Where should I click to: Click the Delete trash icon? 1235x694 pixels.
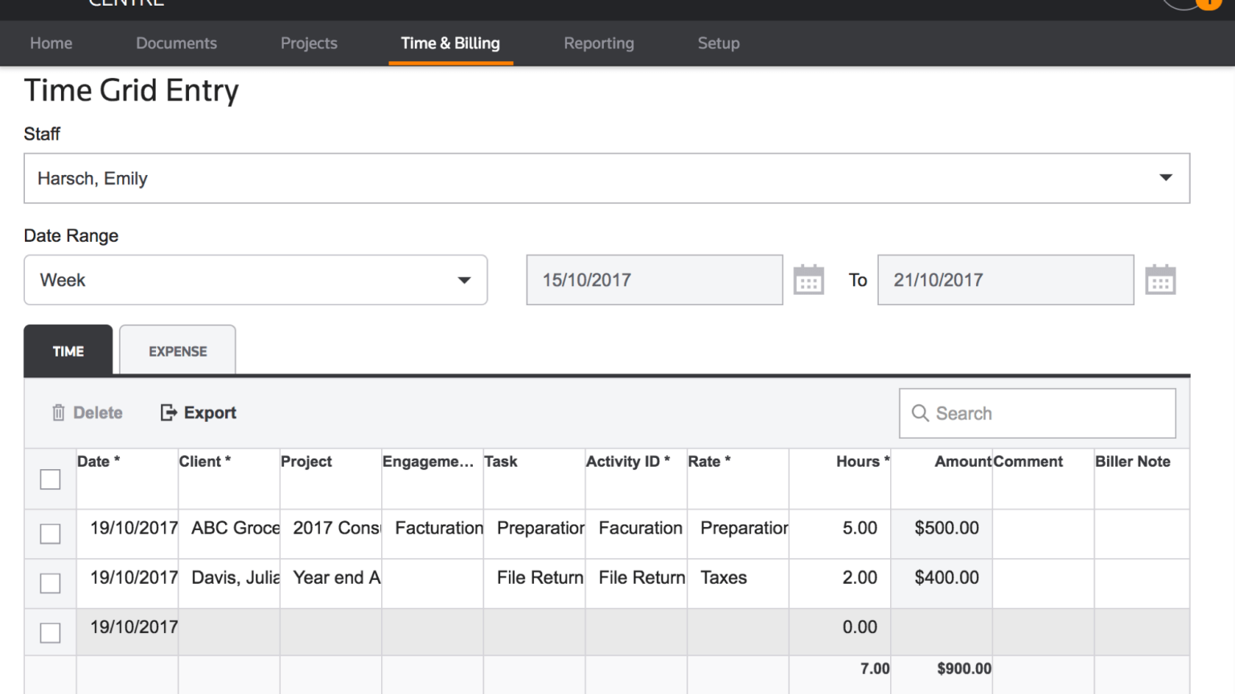click(58, 412)
